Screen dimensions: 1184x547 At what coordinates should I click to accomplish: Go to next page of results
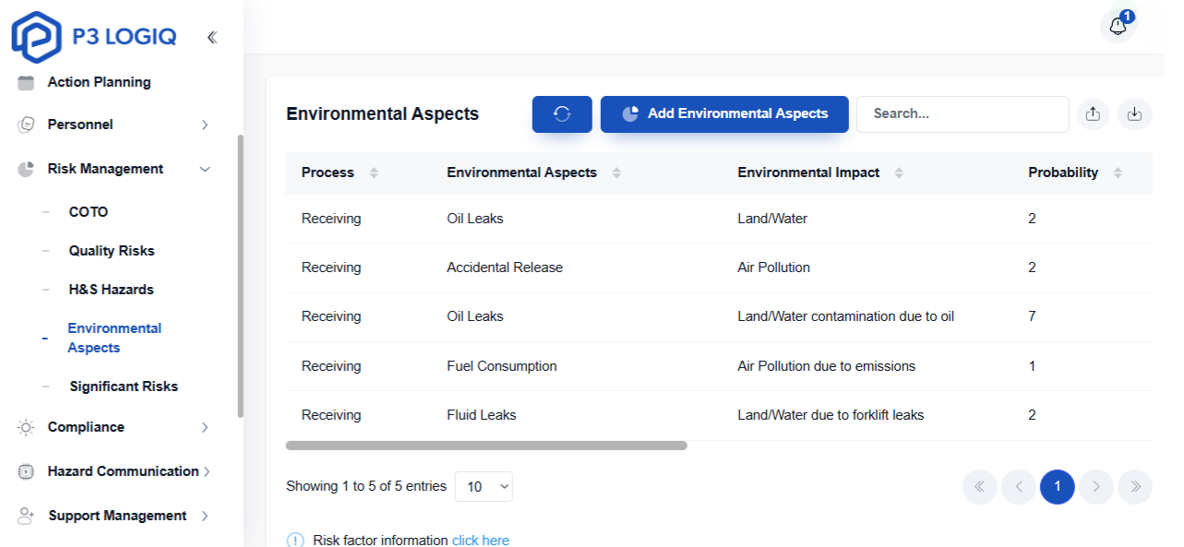point(1096,486)
